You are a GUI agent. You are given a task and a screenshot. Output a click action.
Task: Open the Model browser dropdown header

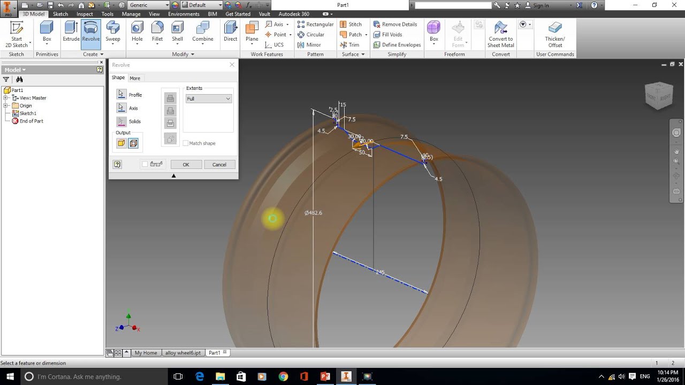15,70
